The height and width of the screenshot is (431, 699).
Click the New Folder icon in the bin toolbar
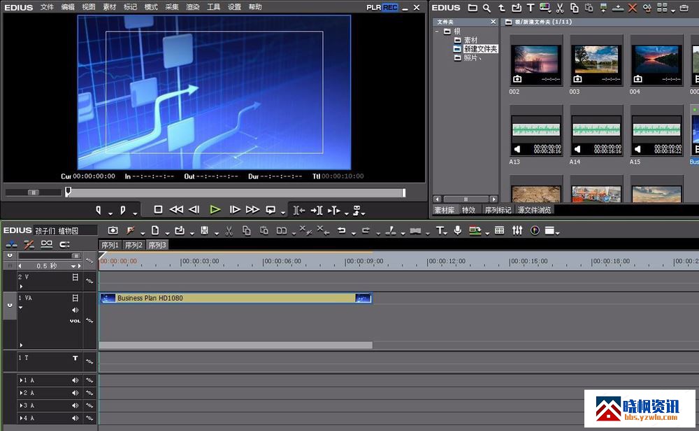pyautogui.click(x=473, y=8)
